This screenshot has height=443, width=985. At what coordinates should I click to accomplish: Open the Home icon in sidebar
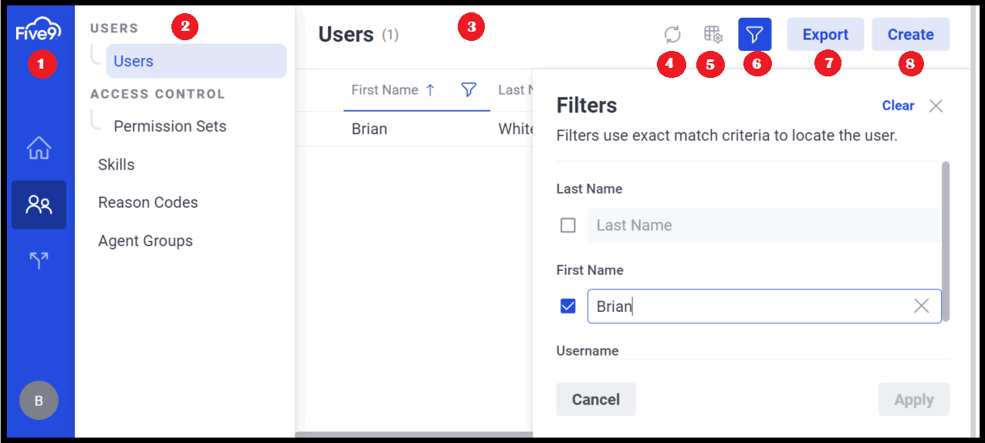pyautogui.click(x=39, y=148)
